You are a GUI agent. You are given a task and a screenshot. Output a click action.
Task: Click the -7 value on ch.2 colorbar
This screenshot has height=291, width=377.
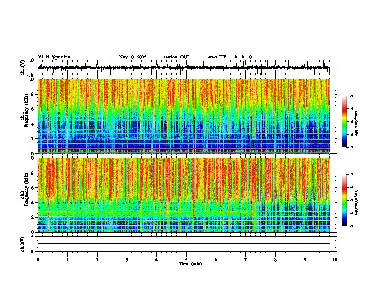(x=351, y=226)
